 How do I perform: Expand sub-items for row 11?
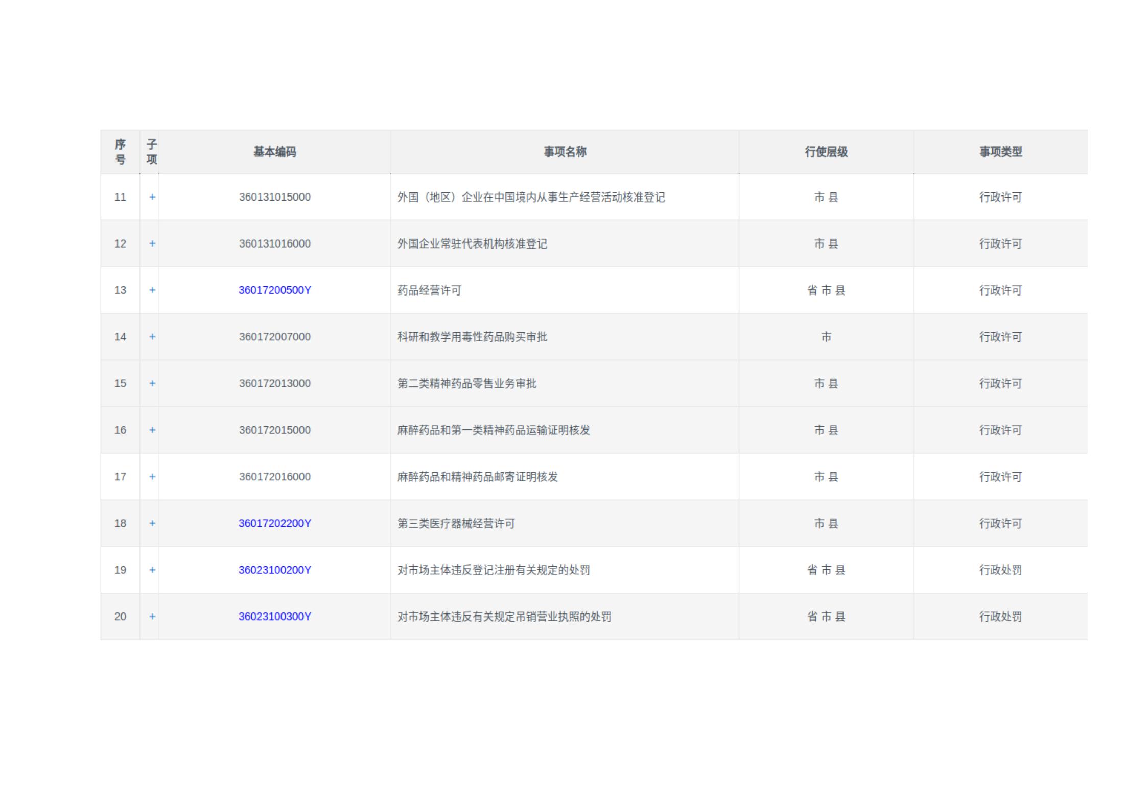pos(152,197)
